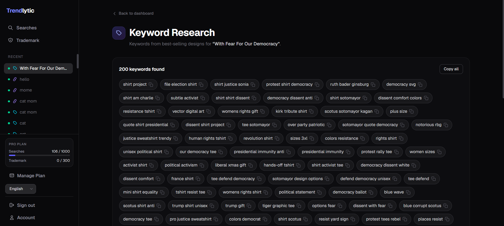
Task: Go back to dashboard
Action: coord(133,13)
